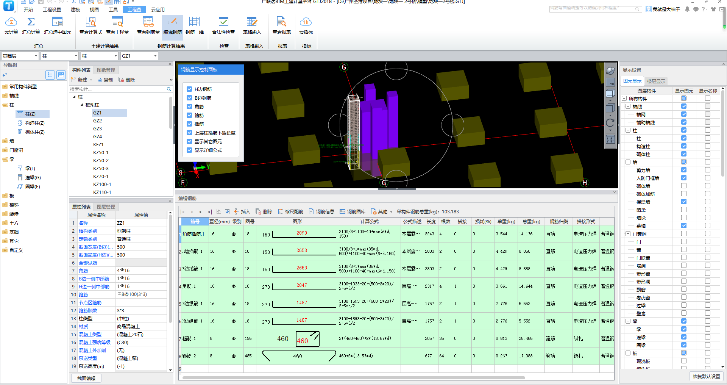Image resolution: width=727 pixels, height=385 pixels.
Task: Open 查看钢筋量 tool
Action: (148, 25)
